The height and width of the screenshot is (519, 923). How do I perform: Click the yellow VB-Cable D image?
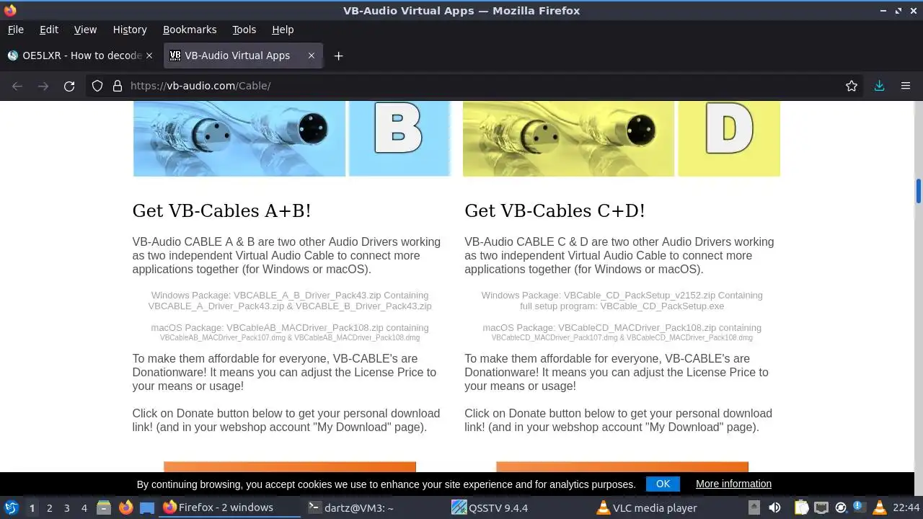pyautogui.click(x=729, y=138)
